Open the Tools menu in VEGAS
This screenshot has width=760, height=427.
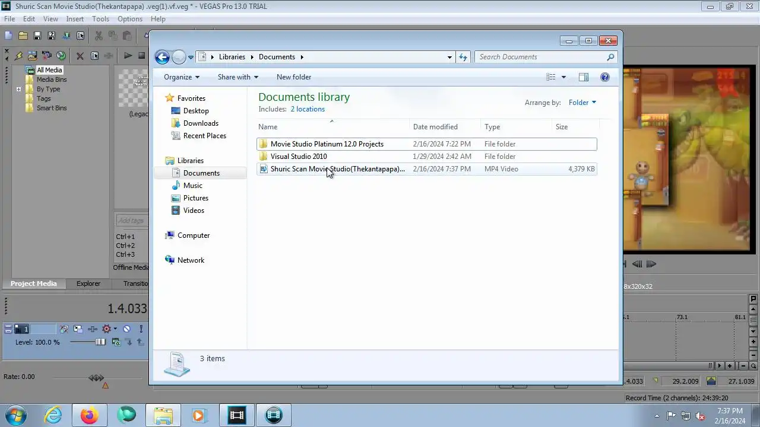click(100, 19)
